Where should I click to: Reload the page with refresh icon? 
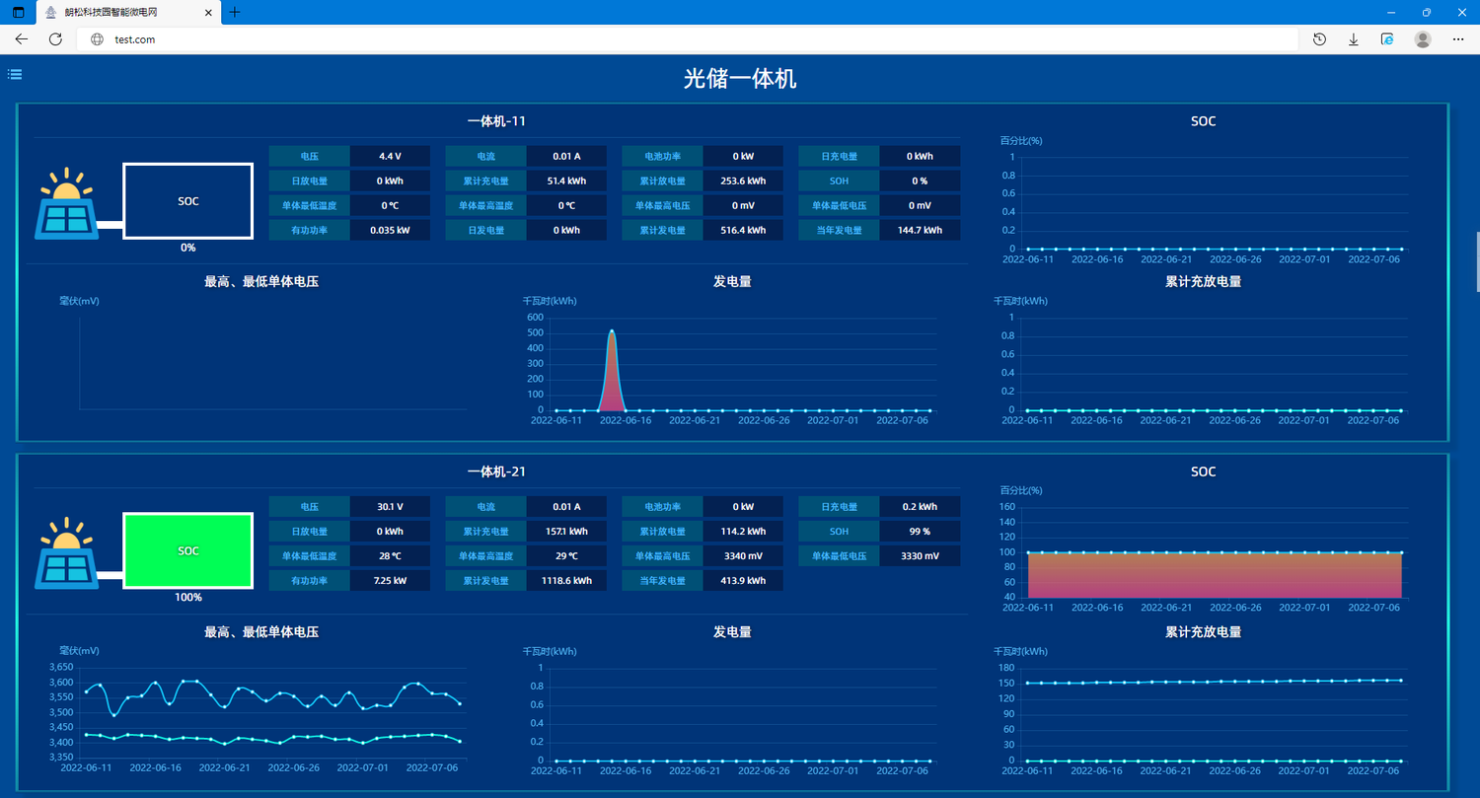[x=55, y=39]
